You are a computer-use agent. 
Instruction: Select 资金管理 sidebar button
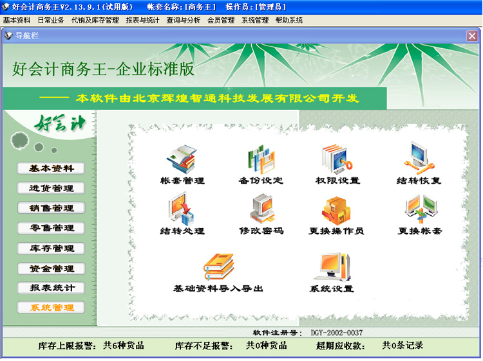[51, 269]
